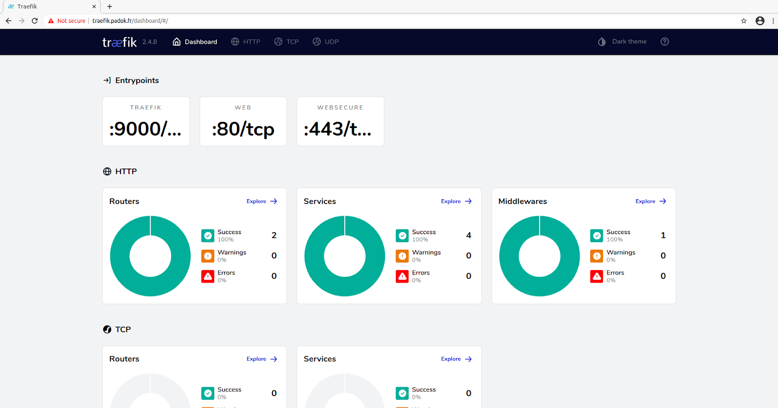Click HTTP Services Warnings orange icon
This screenshot has height=408, width=778.
pyautogui.click(x=402, y=256)
